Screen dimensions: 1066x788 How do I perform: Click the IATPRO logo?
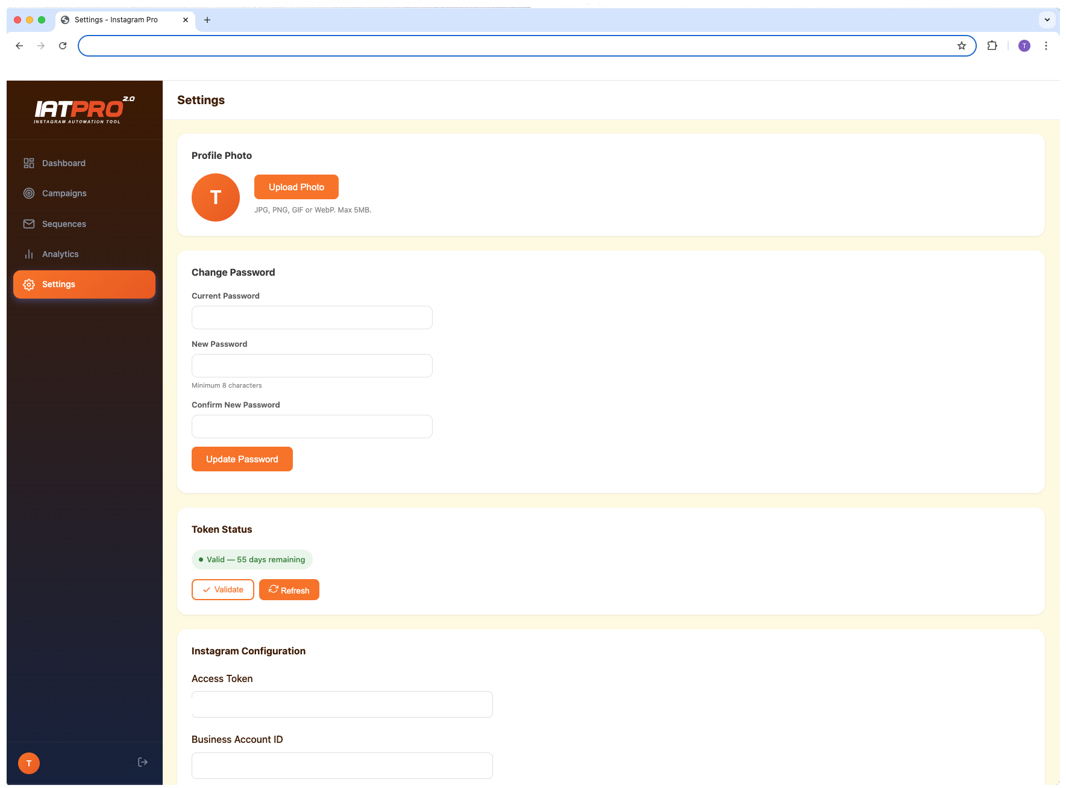(x=84, y=110)
